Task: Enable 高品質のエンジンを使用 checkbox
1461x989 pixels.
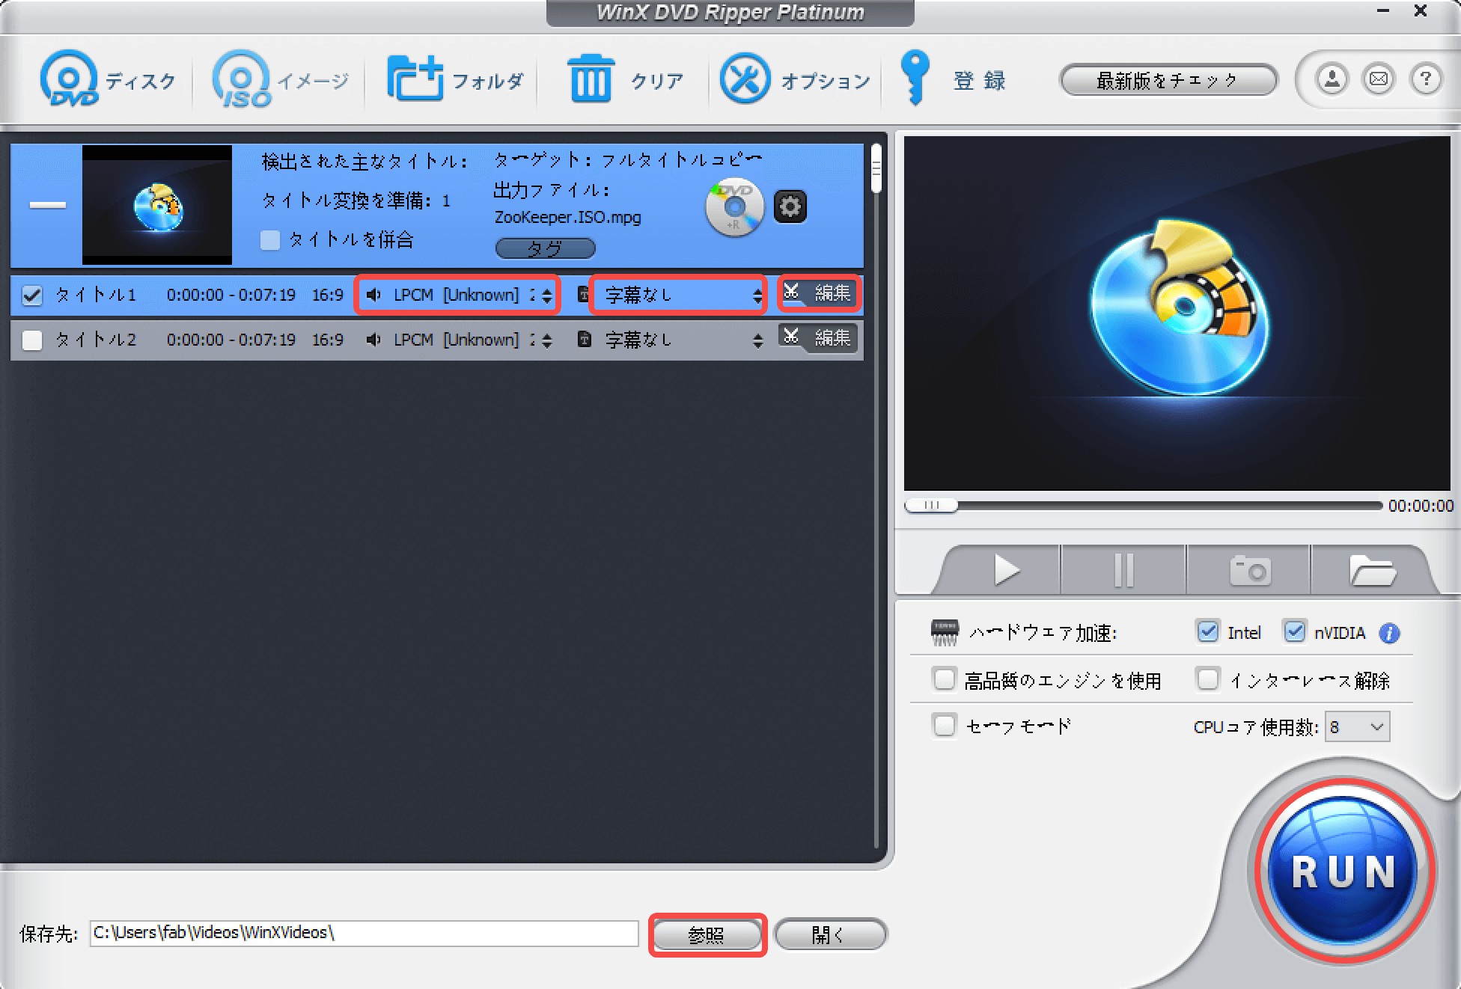Action: point(944,679)
